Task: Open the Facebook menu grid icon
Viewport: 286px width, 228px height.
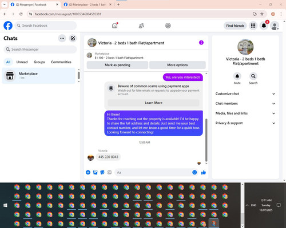Action: pyautogui.click(x=253, y=26)
